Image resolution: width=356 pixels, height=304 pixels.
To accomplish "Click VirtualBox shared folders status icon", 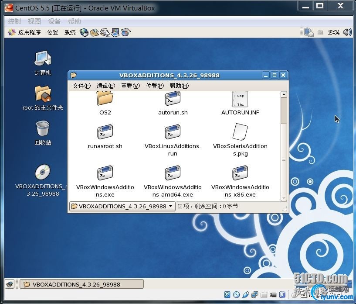I will 264,295.
